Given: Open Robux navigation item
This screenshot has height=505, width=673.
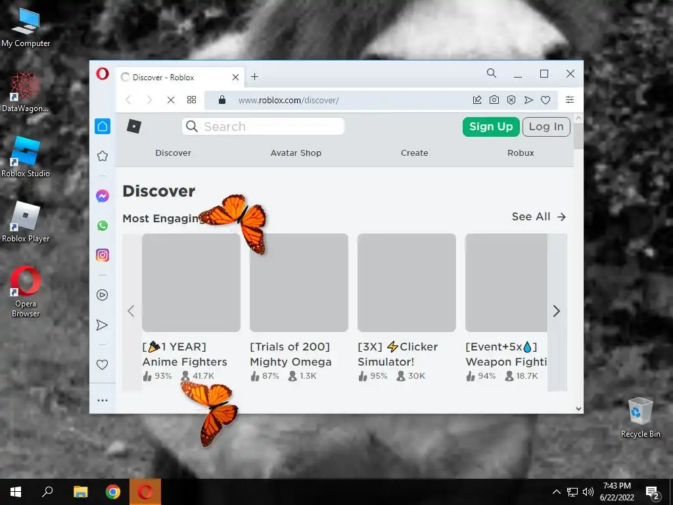Looking at the screenshot, I should pos(521,153).
